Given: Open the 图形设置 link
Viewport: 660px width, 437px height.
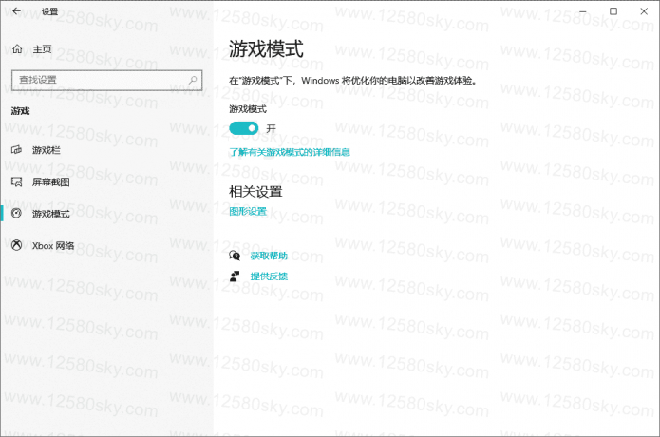Looking at the screenshot, I should pos(248,211).
